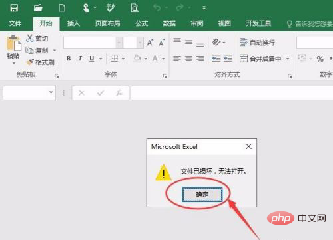Open the Insert (插入) tab

[73, 23]
